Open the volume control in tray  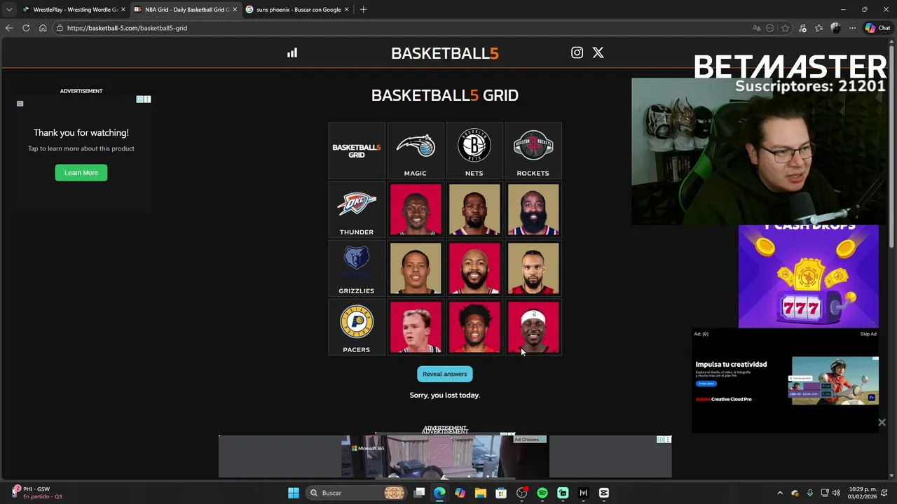tap(836, 493)
